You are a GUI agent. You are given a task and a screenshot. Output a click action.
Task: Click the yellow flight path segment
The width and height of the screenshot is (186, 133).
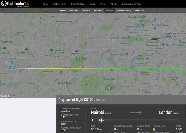click(63, 69)
